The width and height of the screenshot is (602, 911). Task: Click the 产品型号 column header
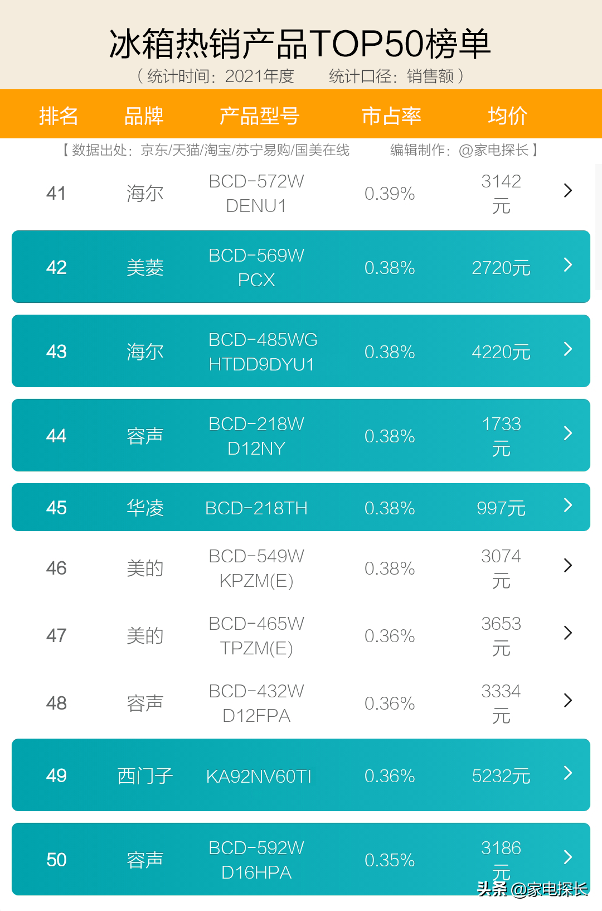point(259,116)
